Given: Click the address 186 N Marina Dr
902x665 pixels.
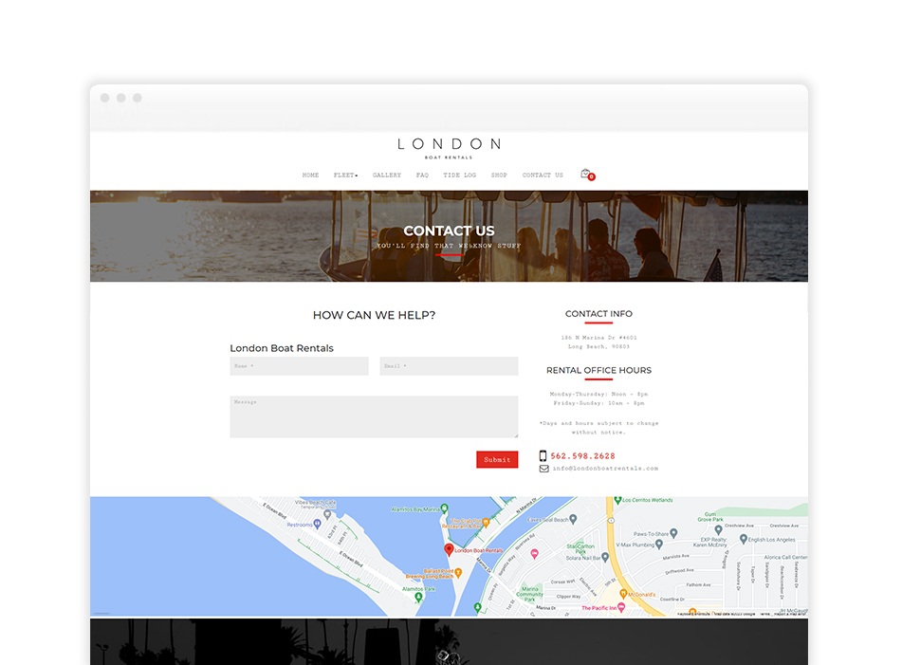Looking at the screenshot, I should point(598,338).
